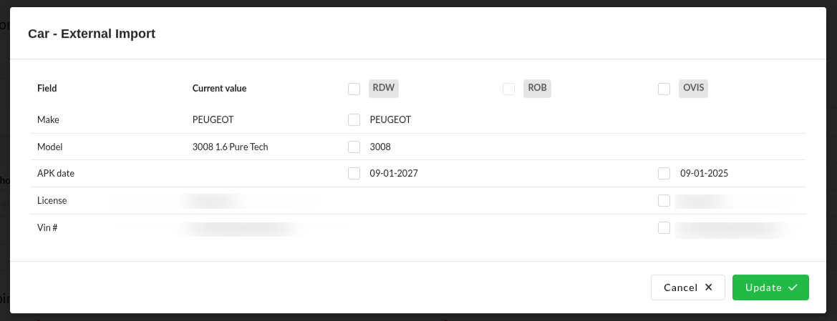The height and width of the screenshot is (321, 837).
Task: Click the APK date field label
Action: pos(56,174)
